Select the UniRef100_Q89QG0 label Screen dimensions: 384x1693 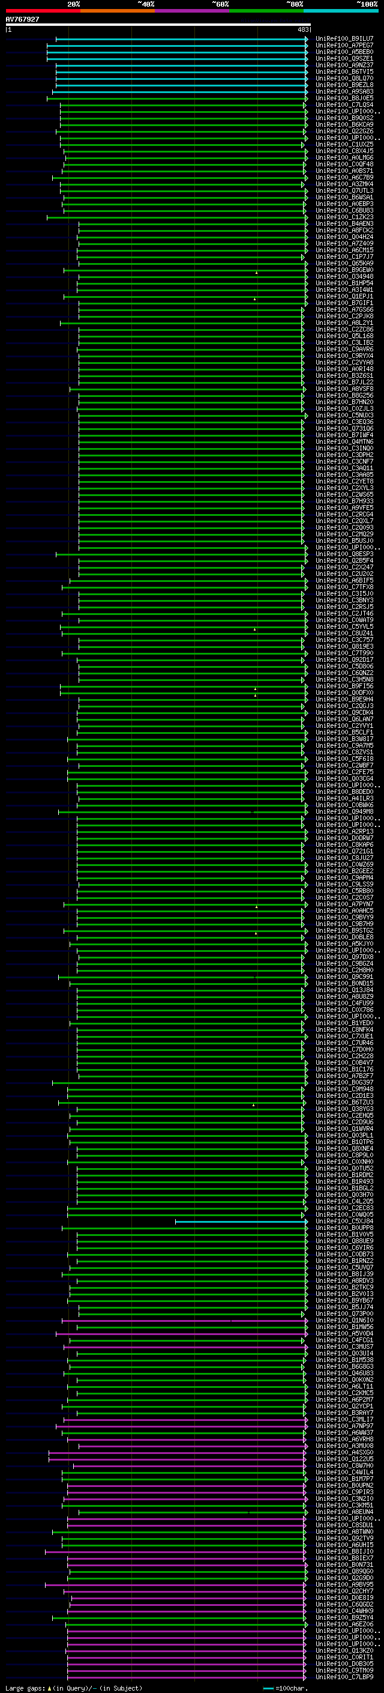(344, 1572)
